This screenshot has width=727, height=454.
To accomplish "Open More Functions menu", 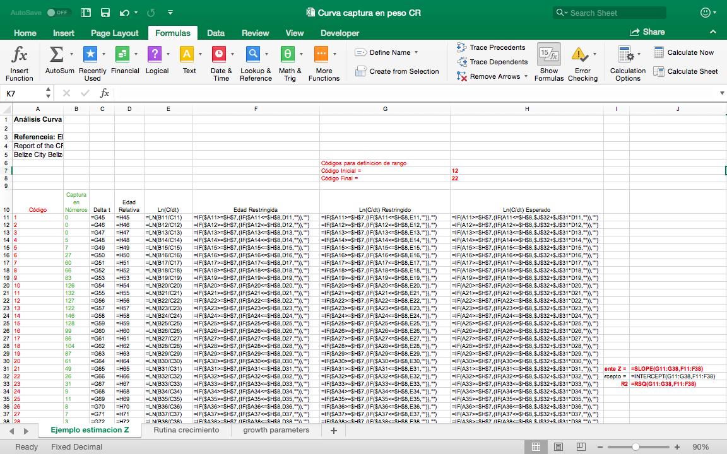I will [324, 63].
